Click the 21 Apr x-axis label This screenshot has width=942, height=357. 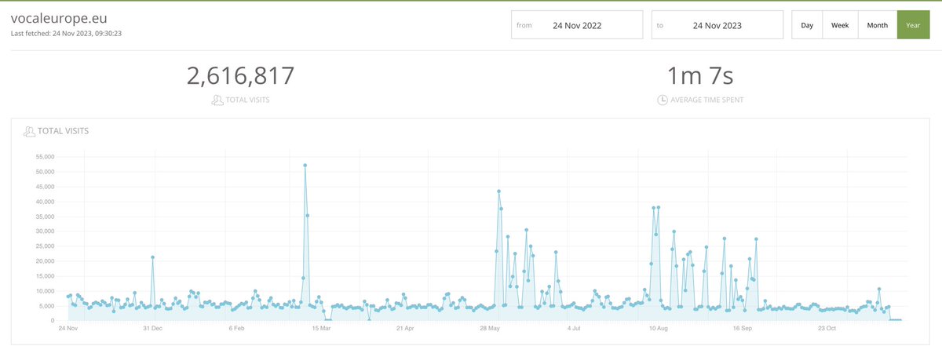coord(405,328)
